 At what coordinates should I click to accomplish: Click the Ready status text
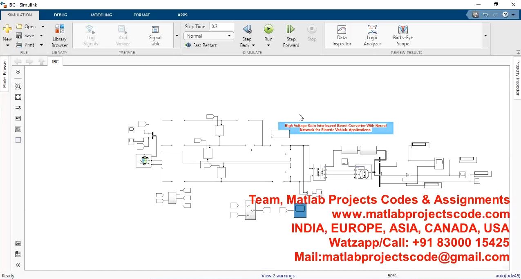(x=8, y=276)
